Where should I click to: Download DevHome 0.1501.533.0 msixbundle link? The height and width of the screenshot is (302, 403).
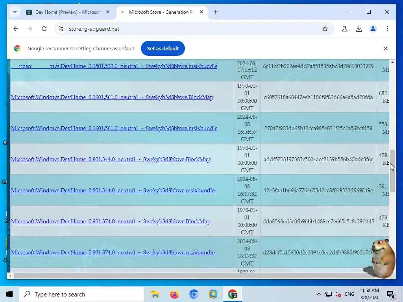point(114,66)
